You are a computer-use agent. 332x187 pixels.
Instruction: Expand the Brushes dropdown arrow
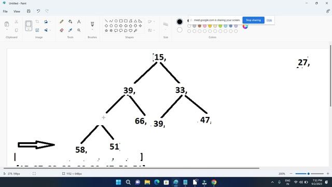92,30
